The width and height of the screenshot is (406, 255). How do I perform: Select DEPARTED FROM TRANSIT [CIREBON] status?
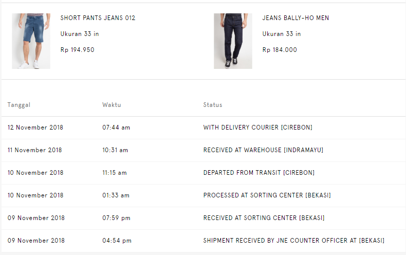259,173
